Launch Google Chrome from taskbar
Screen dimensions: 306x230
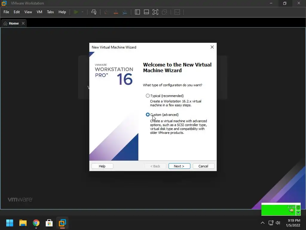tap(36, 223)
